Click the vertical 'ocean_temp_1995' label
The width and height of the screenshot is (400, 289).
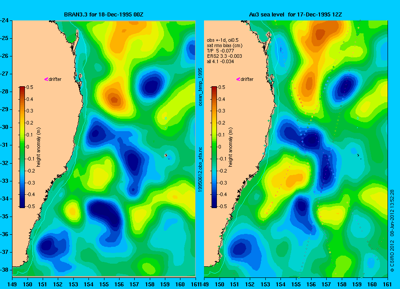point(200,87)
